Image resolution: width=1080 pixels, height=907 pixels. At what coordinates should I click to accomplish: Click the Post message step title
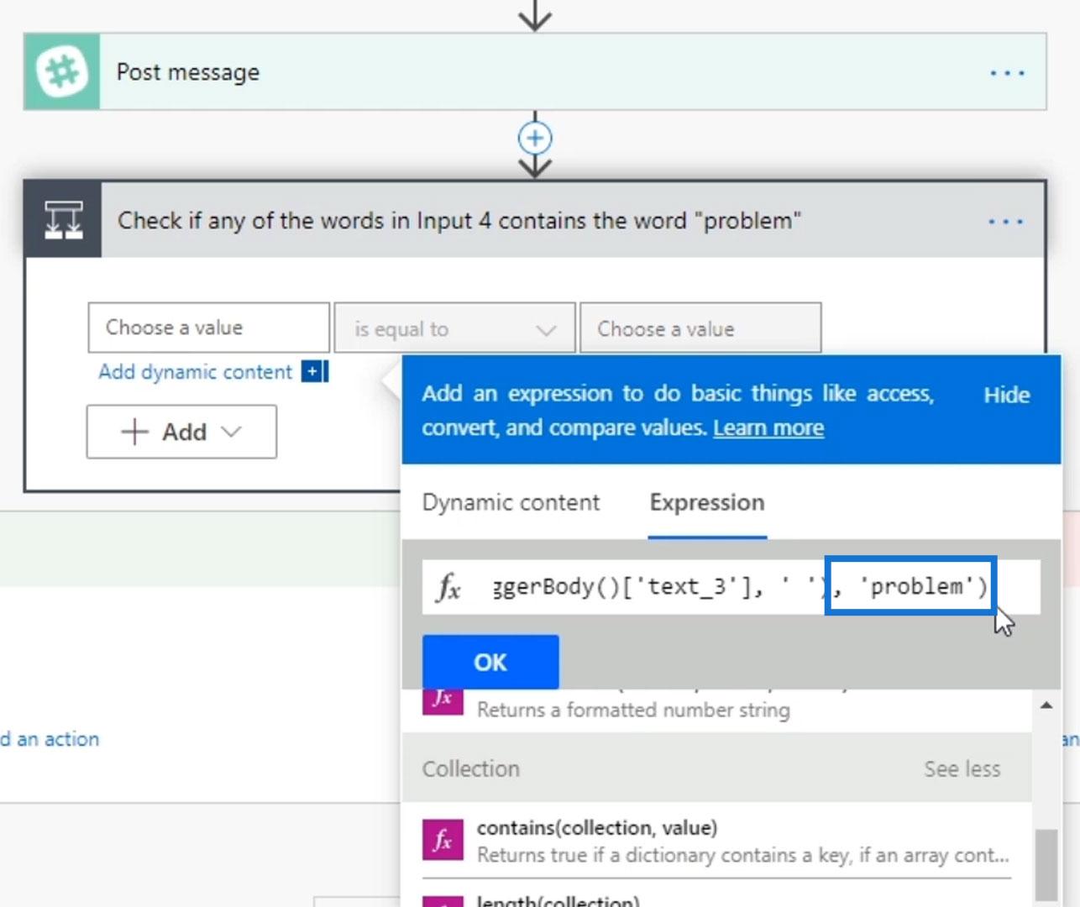[x=188, y=72]
